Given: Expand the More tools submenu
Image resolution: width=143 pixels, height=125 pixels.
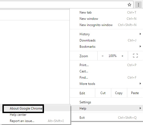Looking at the screenshot, I should 106,84.
